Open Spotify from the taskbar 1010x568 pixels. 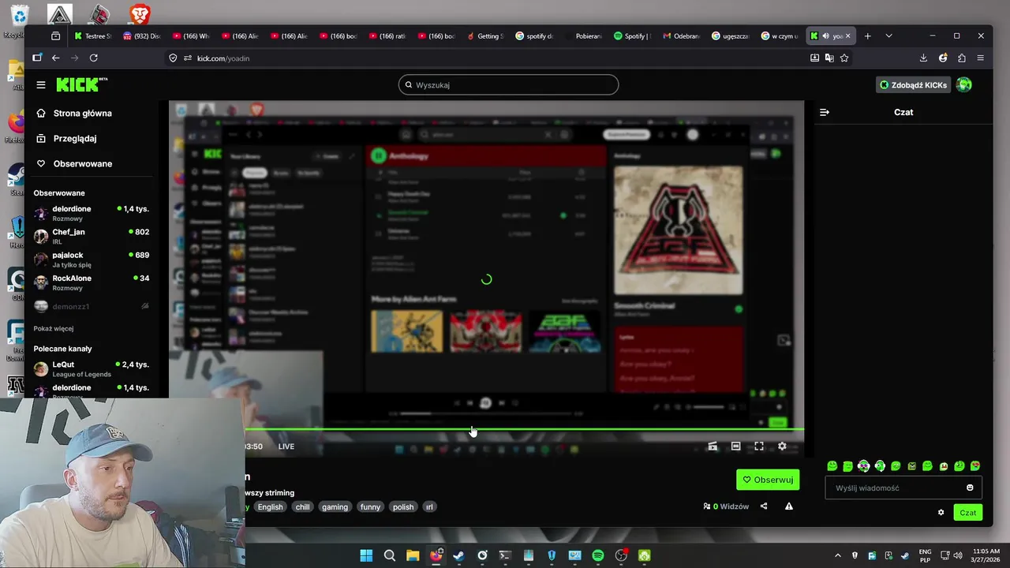(598, 555)
